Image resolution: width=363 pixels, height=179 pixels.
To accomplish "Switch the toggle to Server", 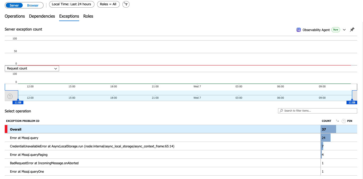I will click(14, 5).
